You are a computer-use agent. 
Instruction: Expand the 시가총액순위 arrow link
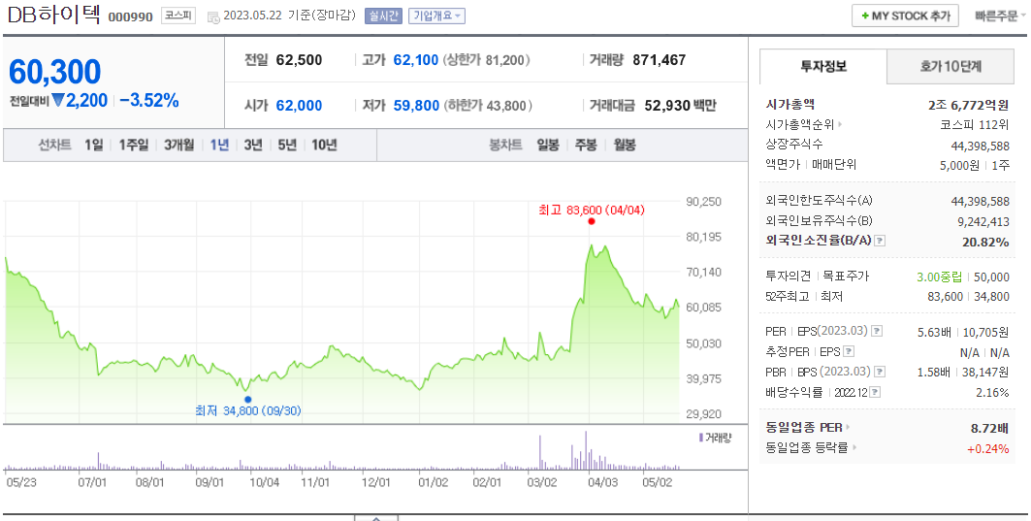point(840,124)
